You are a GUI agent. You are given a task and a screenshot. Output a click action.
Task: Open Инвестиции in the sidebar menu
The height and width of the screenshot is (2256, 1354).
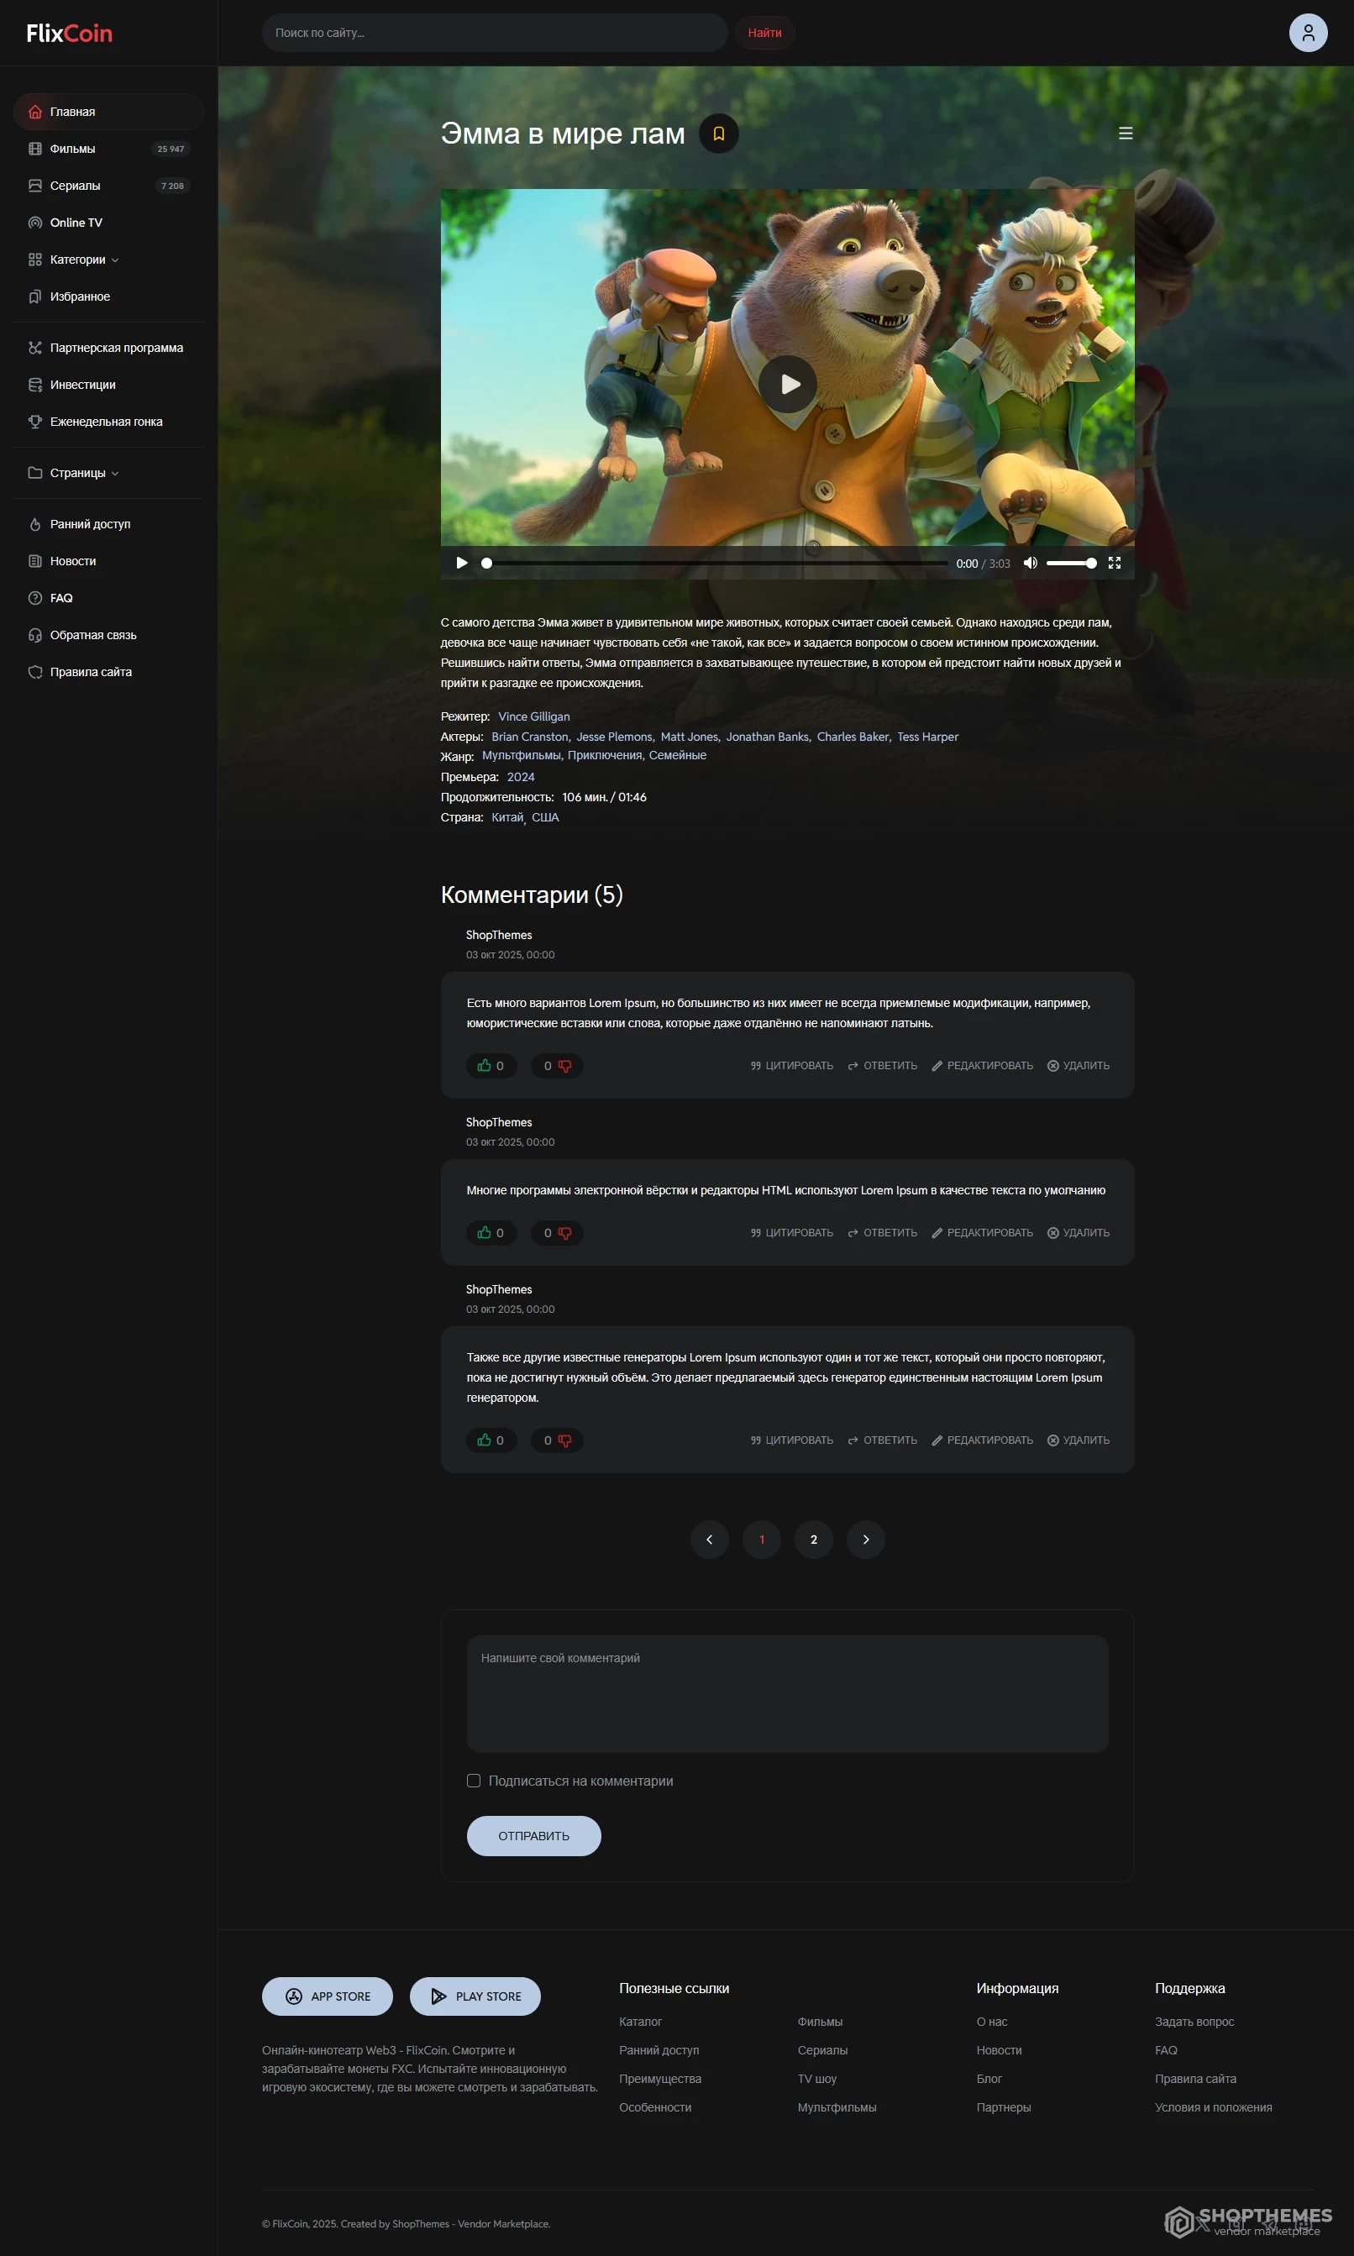coord(82,385)
